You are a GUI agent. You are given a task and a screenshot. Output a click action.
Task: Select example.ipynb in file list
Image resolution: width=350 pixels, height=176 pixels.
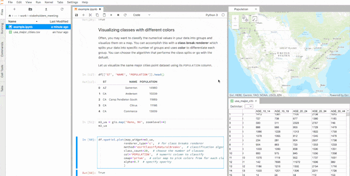[38, 27]
